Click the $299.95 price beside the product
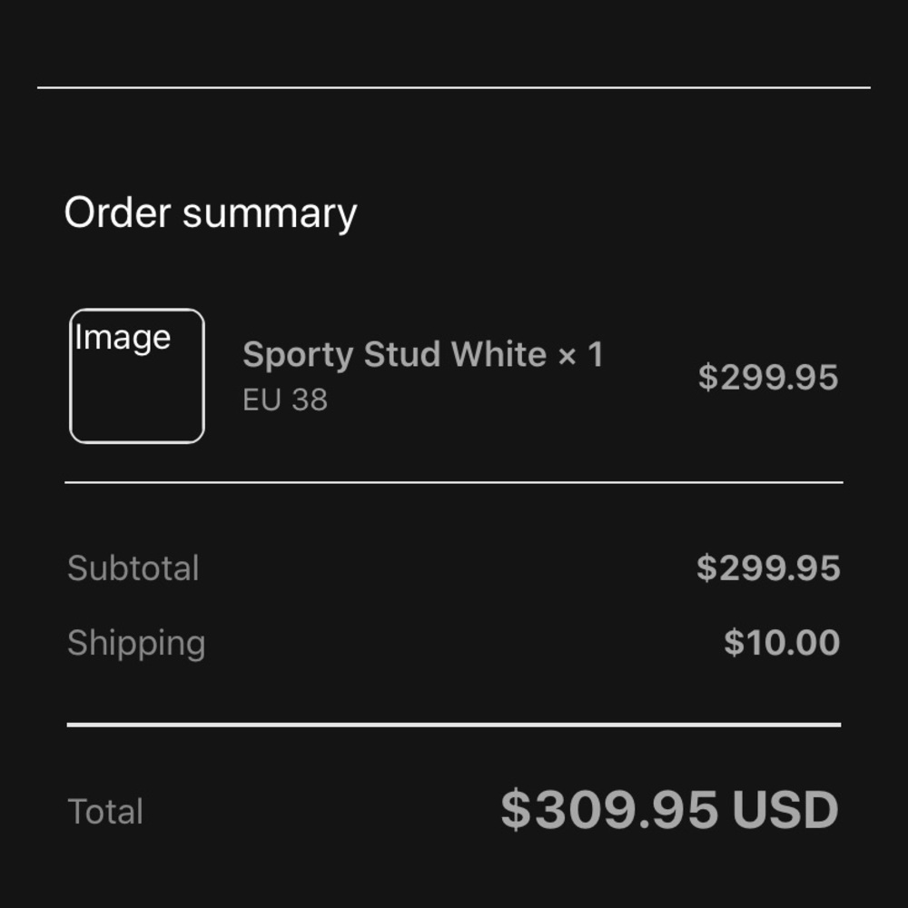 (x=768, y=378)
